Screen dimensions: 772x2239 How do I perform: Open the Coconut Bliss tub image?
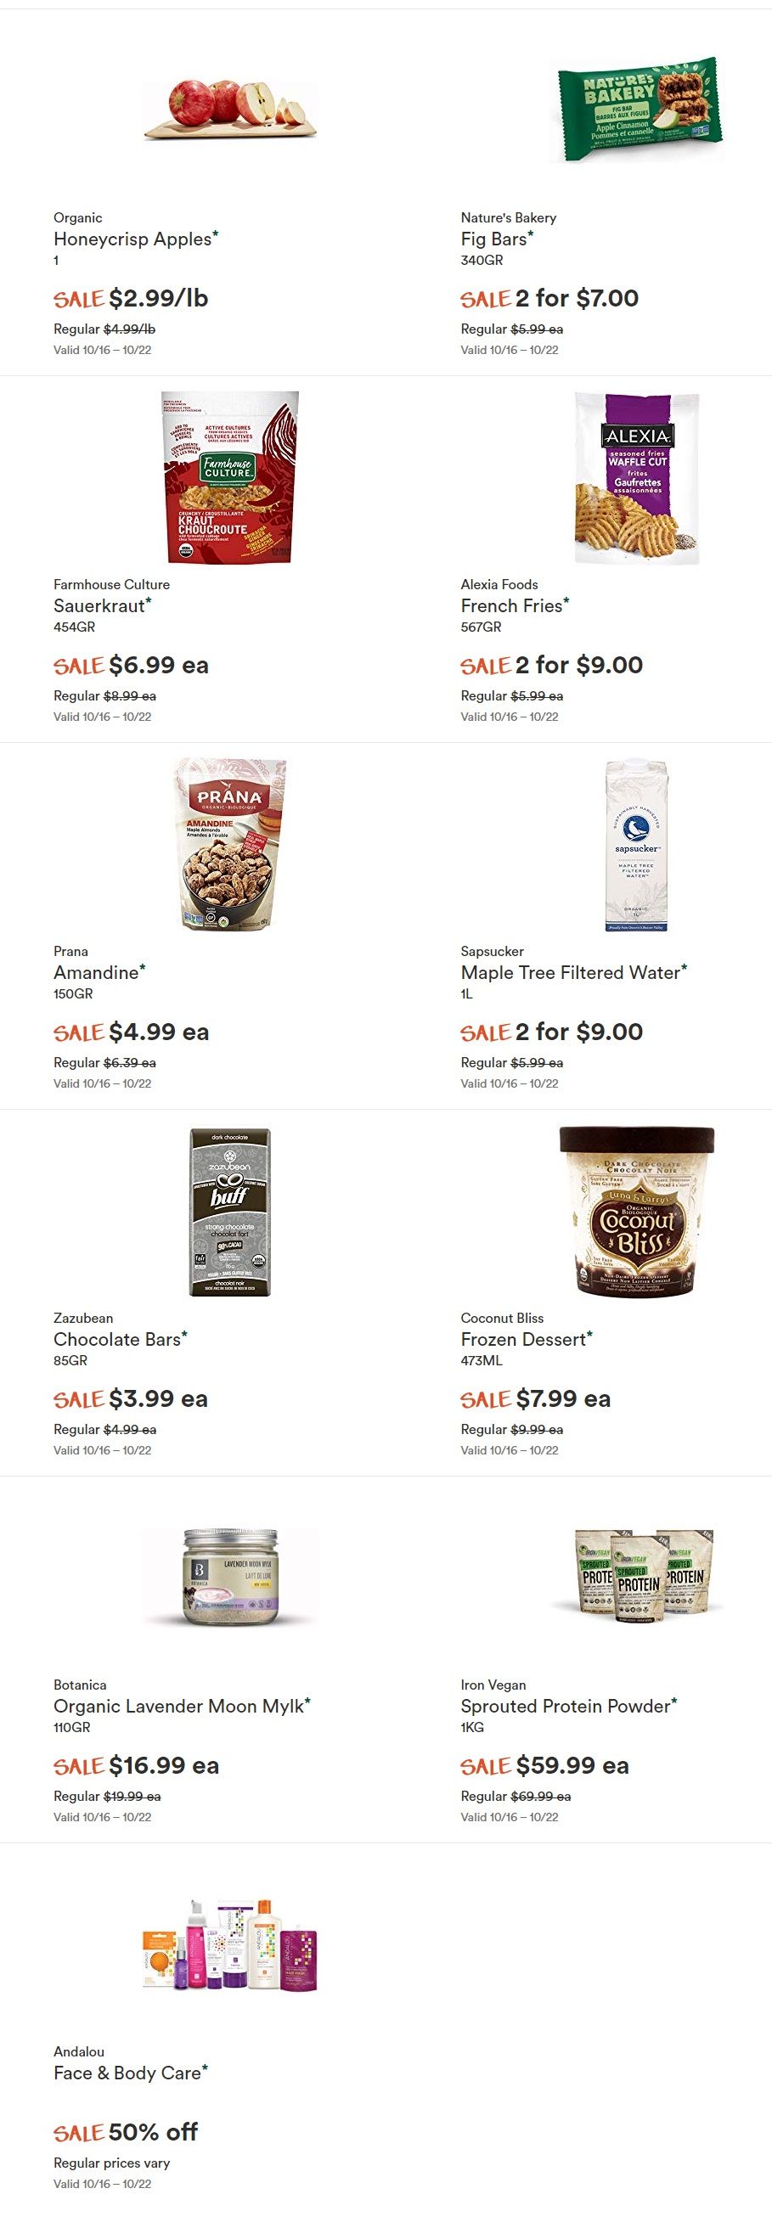tap(637, 1211)
